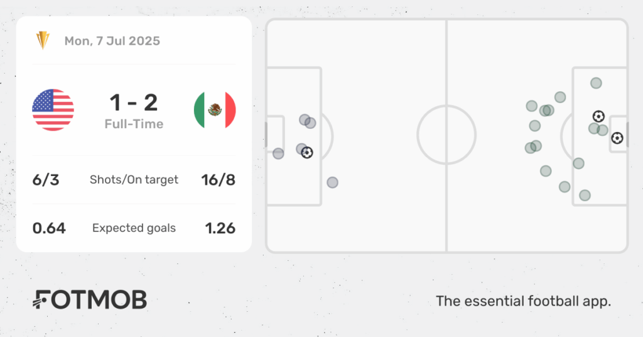Click the pitch center circle

[446, 135]
